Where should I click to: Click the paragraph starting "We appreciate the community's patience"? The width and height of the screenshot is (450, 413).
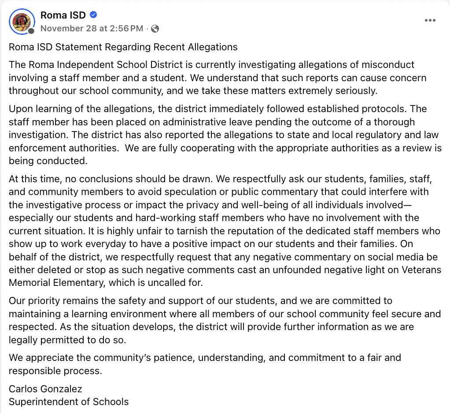pos(205,364)
